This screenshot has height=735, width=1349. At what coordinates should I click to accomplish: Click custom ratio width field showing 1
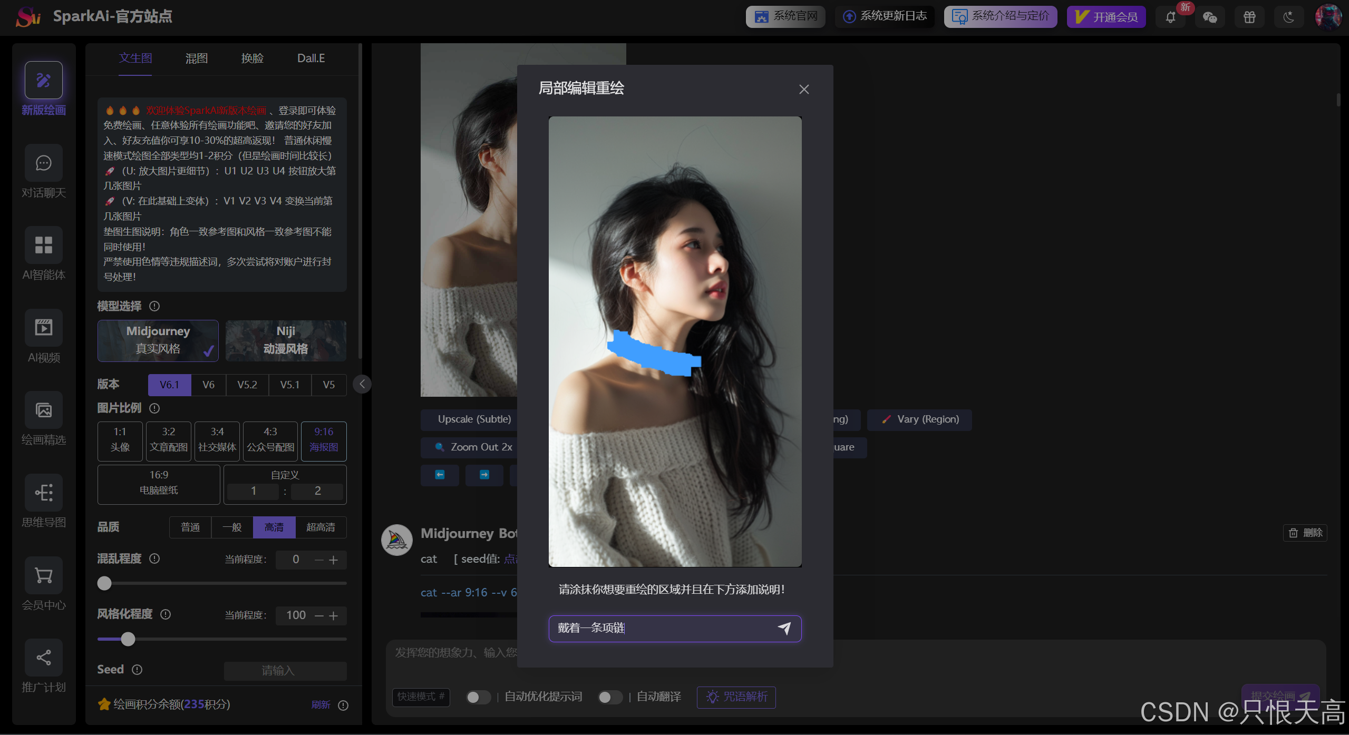(254, 491)
